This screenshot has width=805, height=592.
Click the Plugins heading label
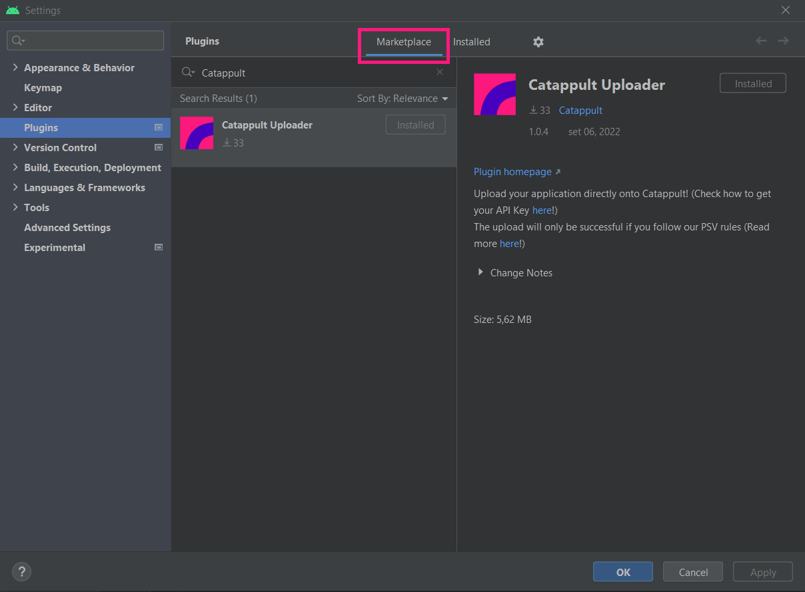202,41
